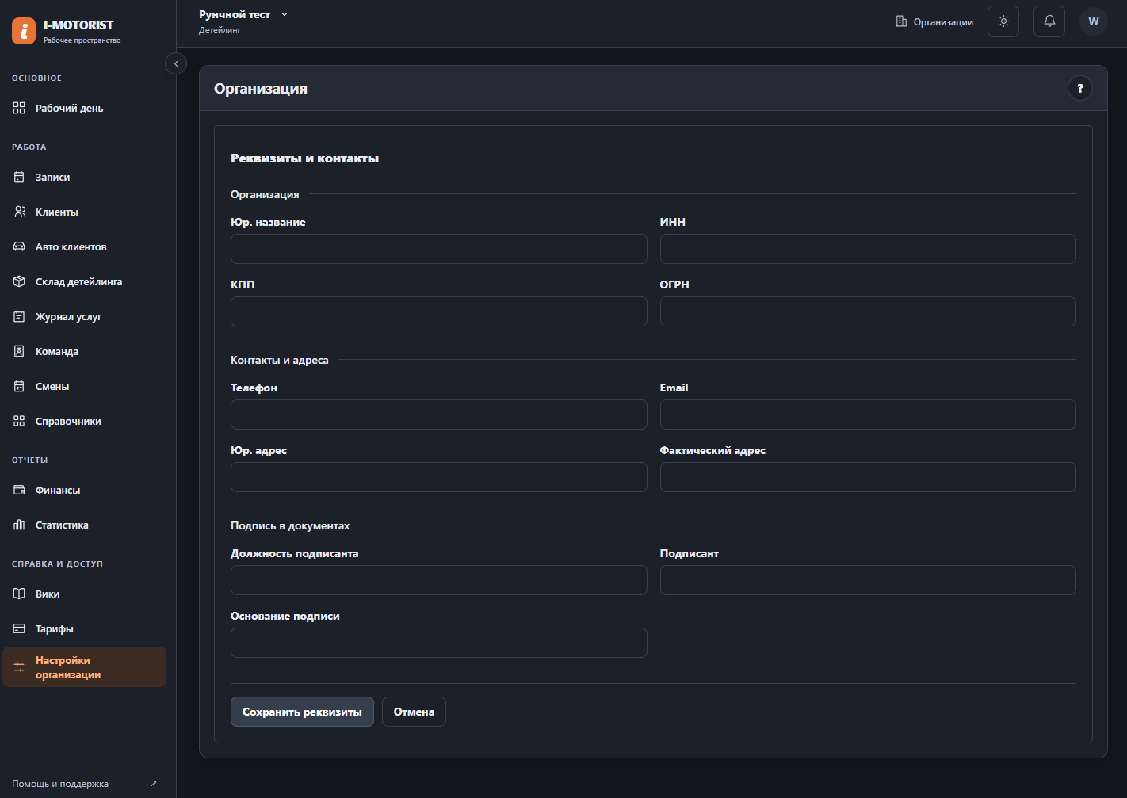Select the Основание подписи field
Screen dimensions: 1127x798
coord(439,643)
